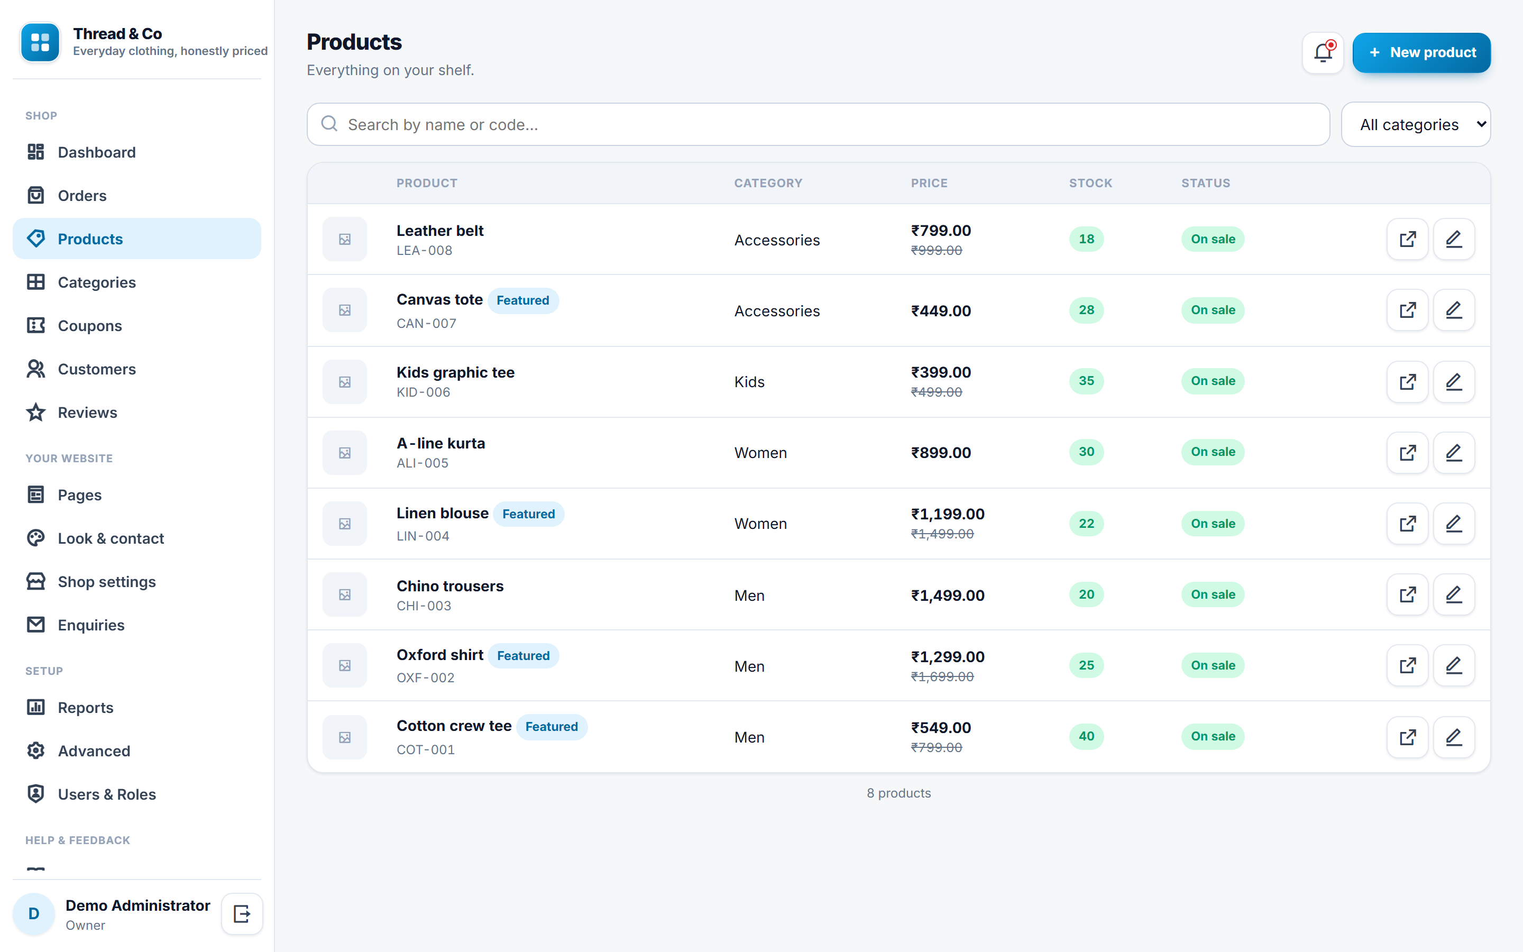Click the New product button
1523x952 pixels.
(x=1421, y=52)
